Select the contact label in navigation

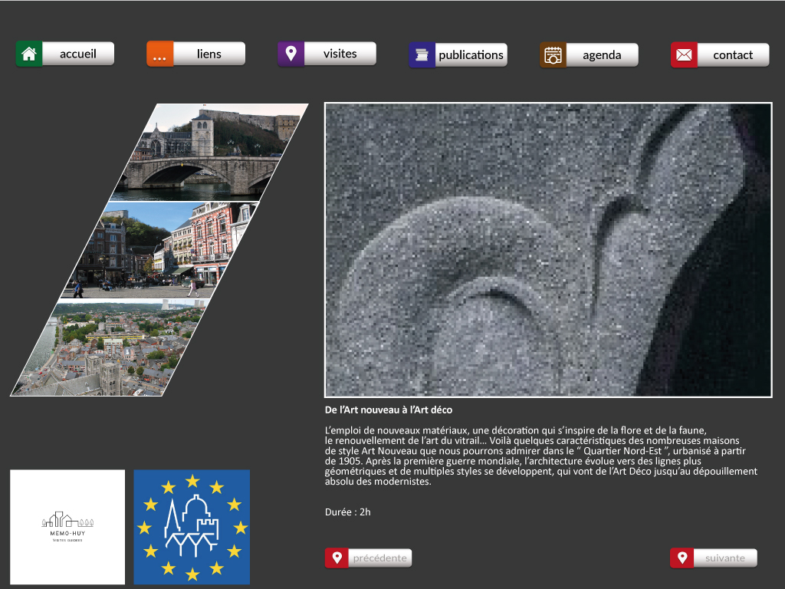tap(733, 55)
